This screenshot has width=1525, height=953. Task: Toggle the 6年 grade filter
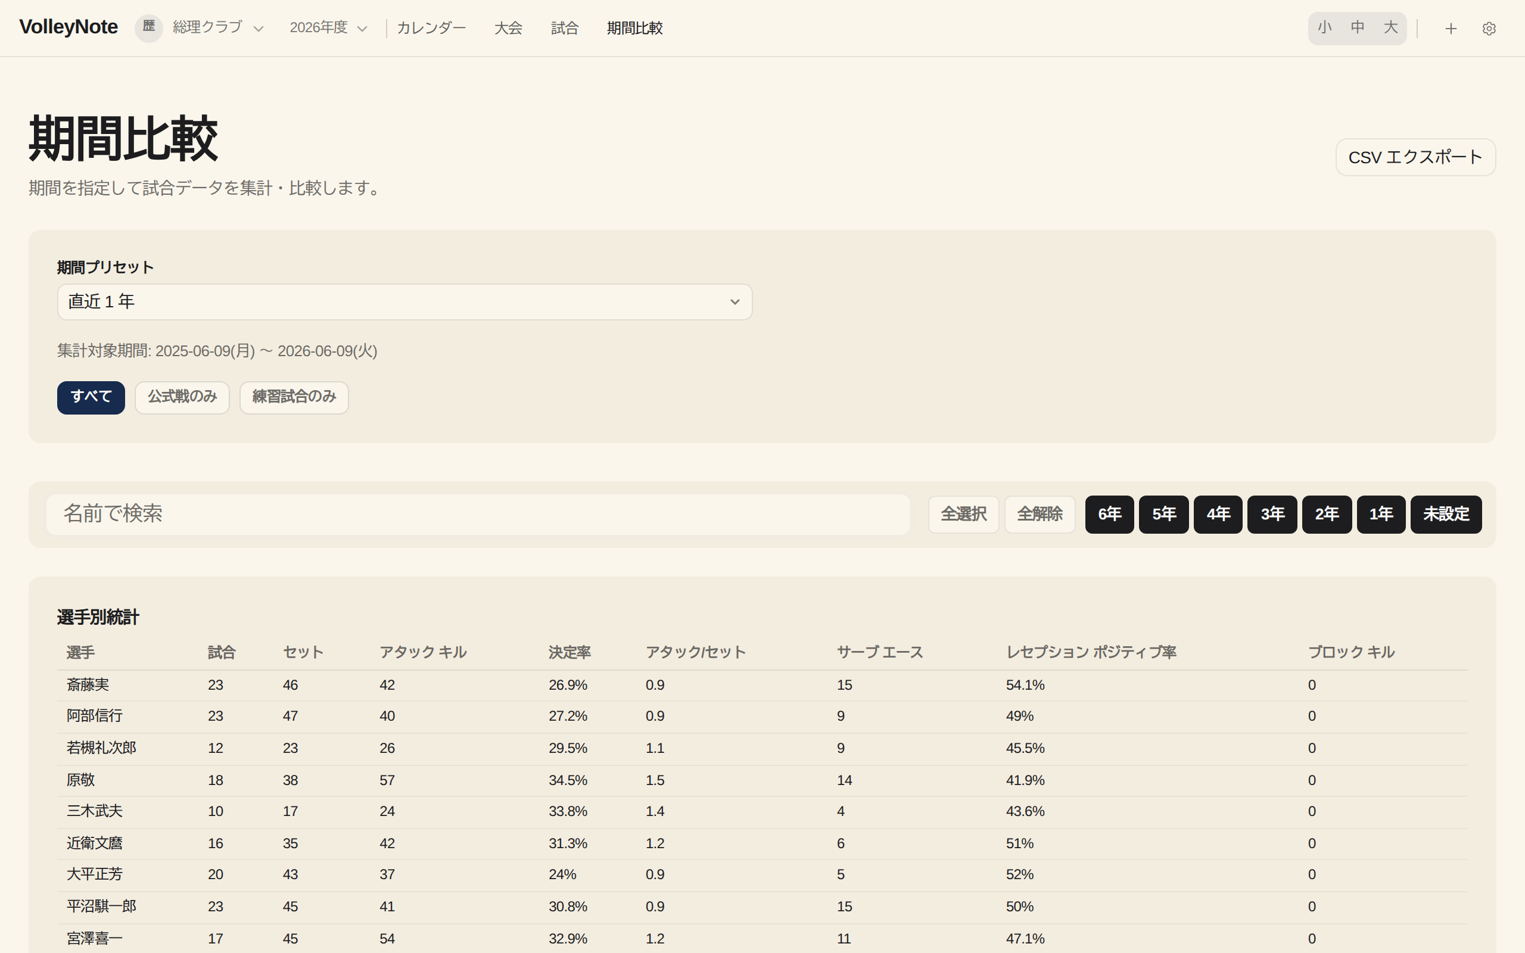click(x=1109, y=514)
